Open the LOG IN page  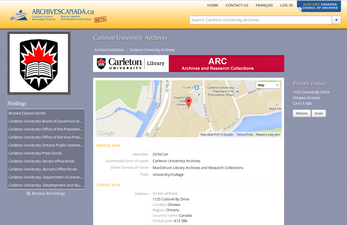[x=286, y=5]
